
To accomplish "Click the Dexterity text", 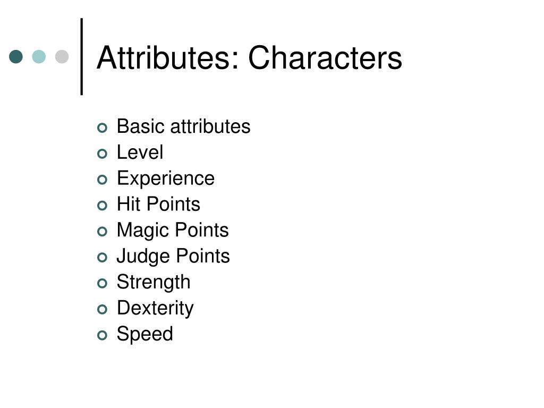I will click(155, 309).
